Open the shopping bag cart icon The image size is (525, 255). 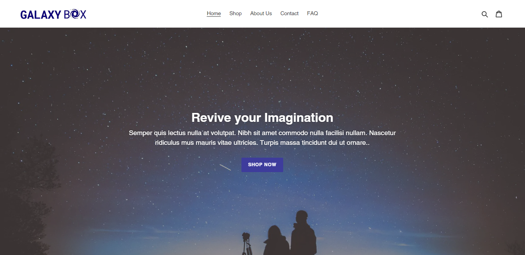point(499,14)
